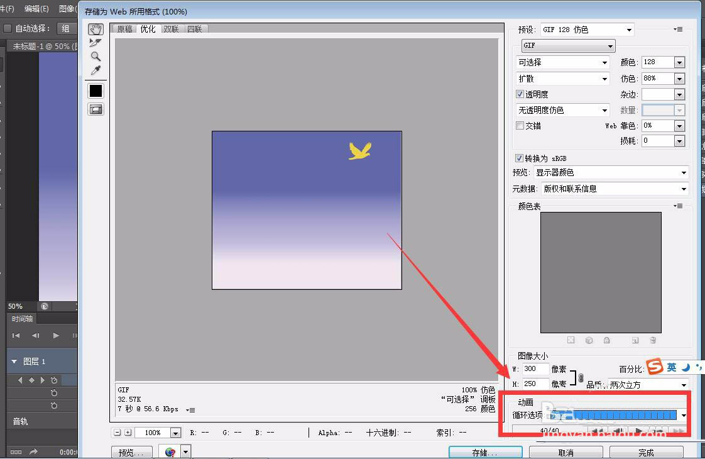Click shift colors to web palette cube icon
The image size is (705, 459).
pyautogui.click(x=589, y=340)
